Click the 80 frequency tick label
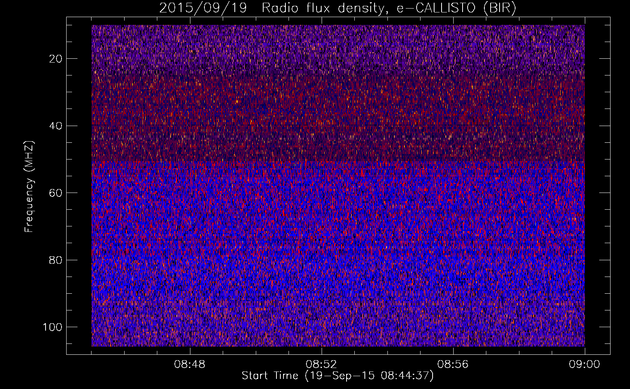 pos(56,260)
